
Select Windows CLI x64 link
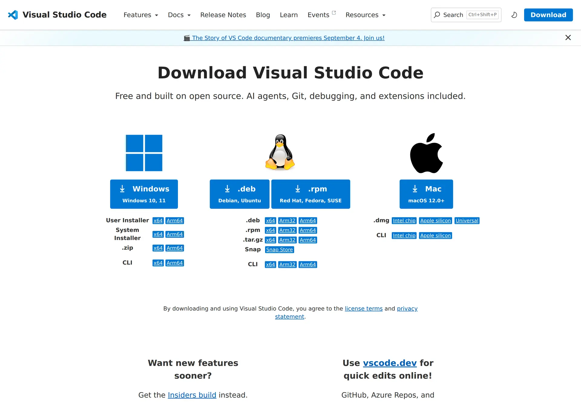[x=158, y=263]
